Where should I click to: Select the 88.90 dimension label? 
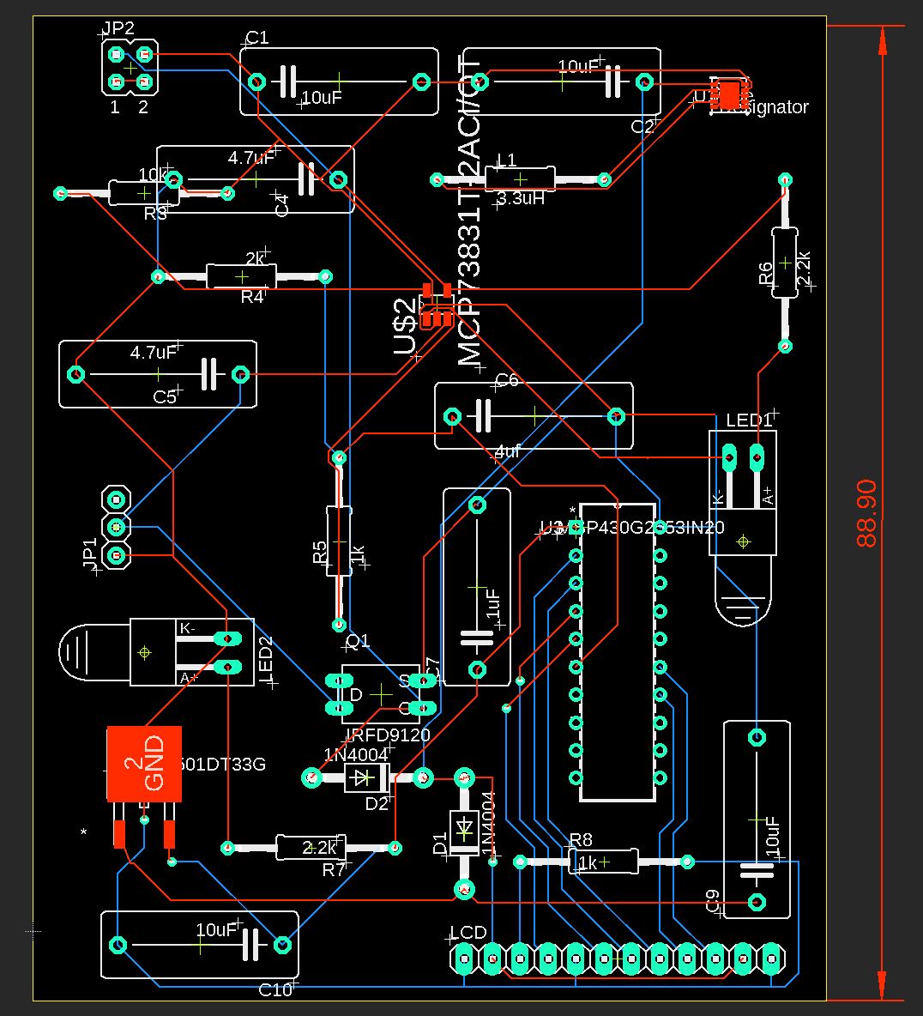(866, 513)
